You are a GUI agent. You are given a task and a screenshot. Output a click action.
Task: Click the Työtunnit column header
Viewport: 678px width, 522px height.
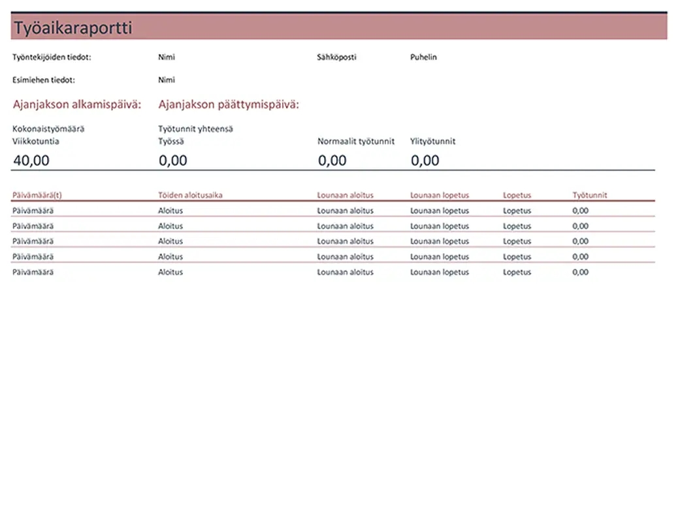(590, 195)
